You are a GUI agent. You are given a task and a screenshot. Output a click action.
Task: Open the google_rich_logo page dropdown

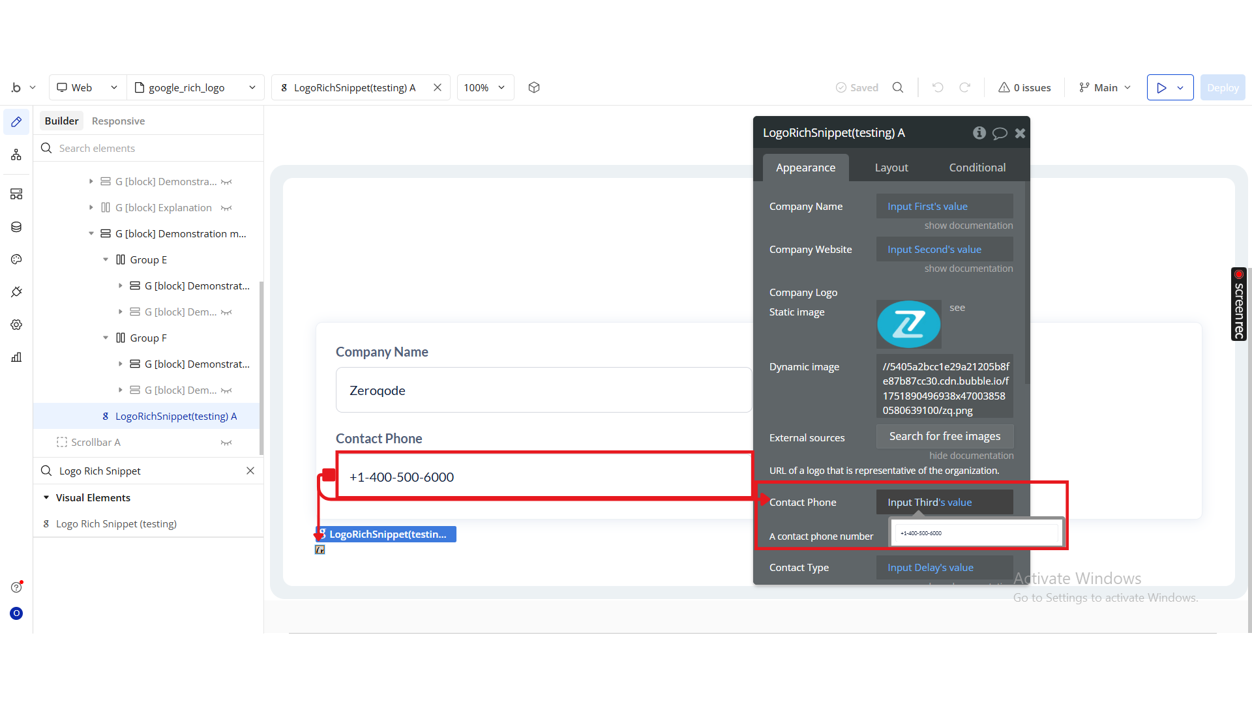coord(195,87)
